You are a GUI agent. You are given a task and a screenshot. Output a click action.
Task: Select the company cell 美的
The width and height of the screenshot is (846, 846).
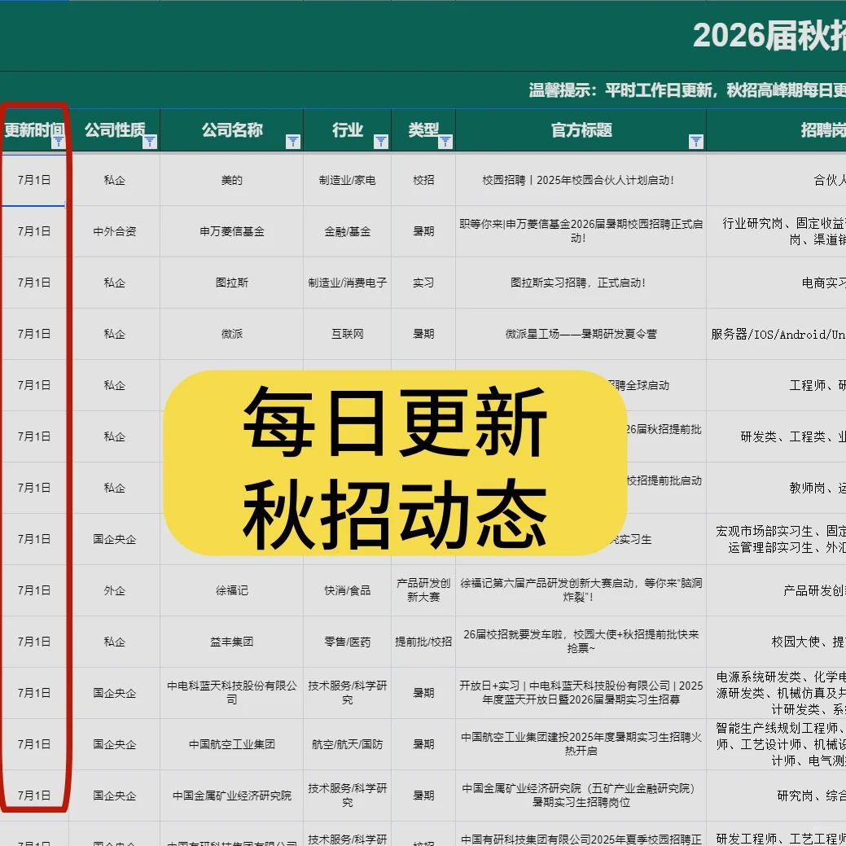point(232,180)
